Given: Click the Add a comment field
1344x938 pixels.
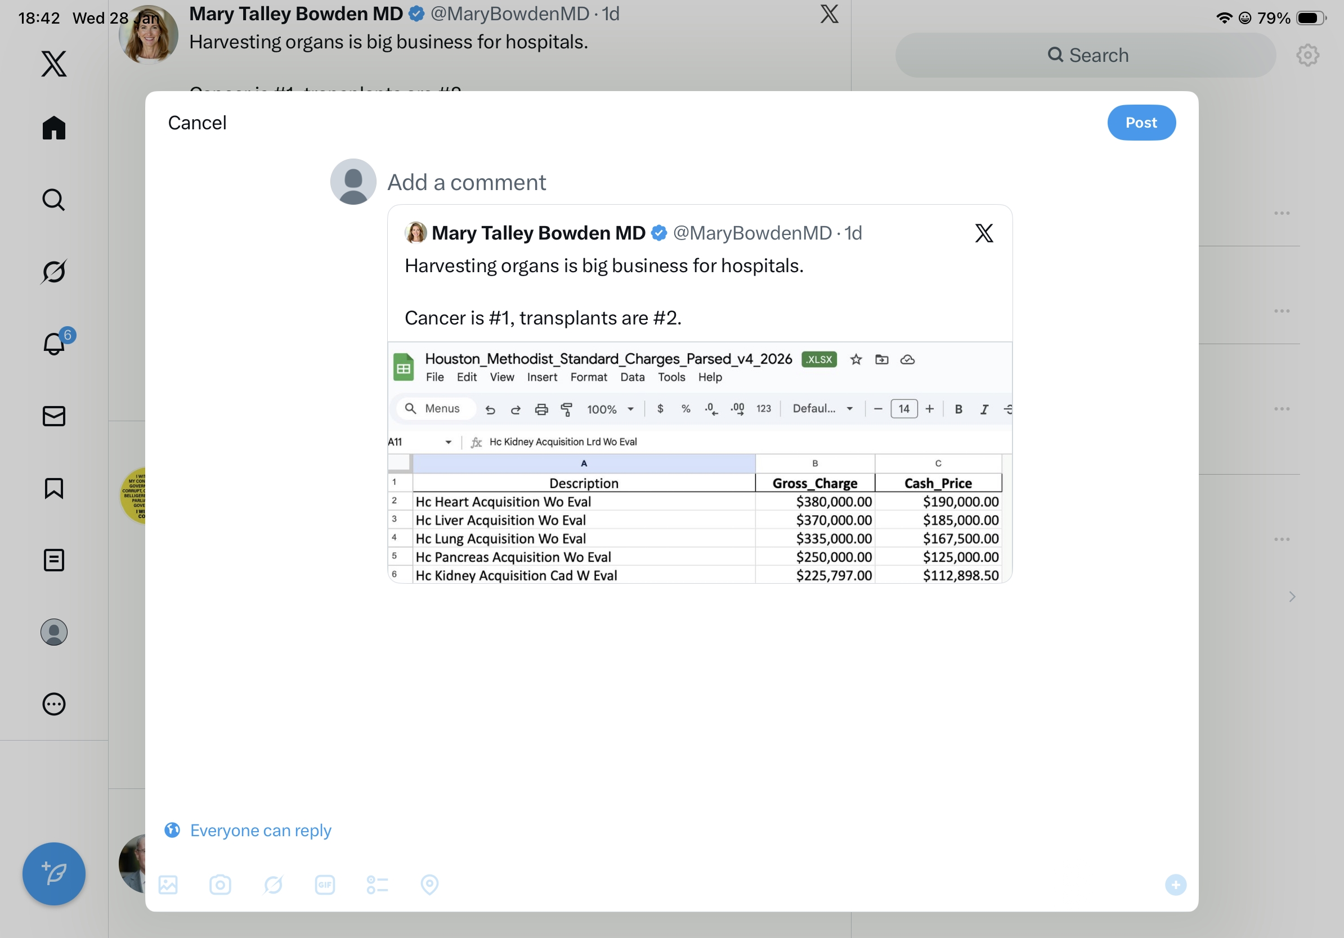Looking at the screenshot, I should [x=467, y=182].
